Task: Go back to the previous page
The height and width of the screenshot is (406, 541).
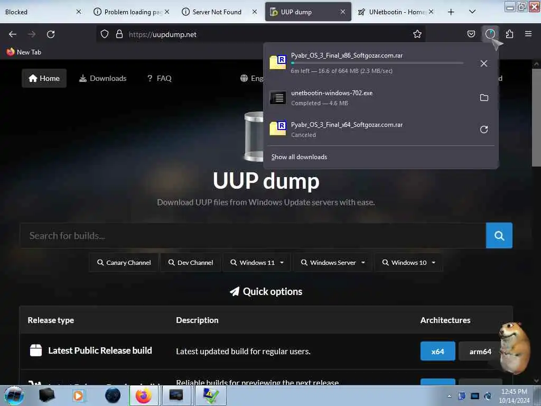Action: pyautogui.click(x=13, y=34)
